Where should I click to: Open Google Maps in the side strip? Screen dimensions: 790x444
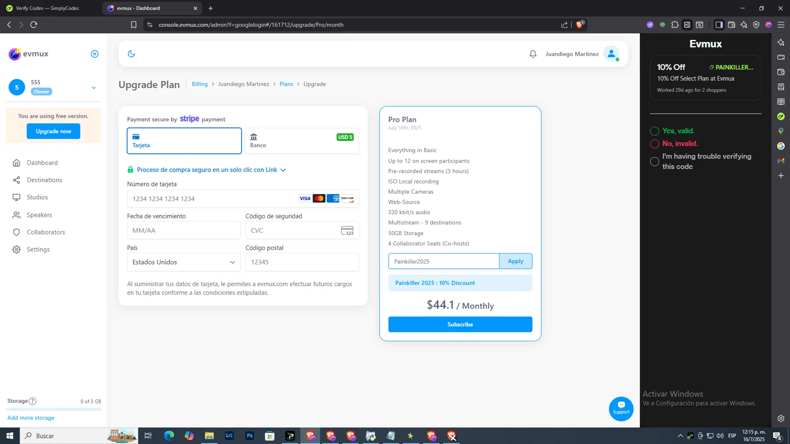pos(781,131)
